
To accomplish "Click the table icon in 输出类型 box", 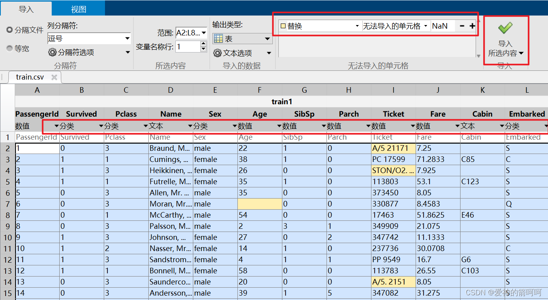I will pyautogui.click(x=218, y=39).
